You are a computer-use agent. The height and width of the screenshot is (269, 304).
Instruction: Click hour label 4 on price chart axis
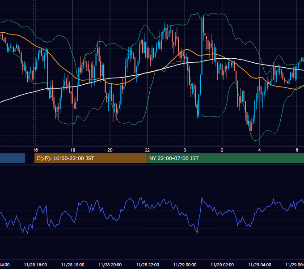[x=259, y=150]
